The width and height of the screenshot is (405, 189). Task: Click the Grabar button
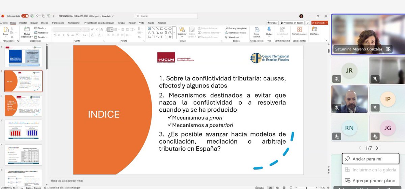272,23
